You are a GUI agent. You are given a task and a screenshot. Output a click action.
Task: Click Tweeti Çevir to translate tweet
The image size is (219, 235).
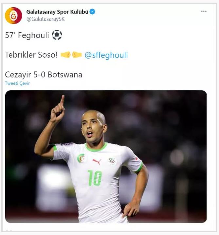(x=17, y=83)
